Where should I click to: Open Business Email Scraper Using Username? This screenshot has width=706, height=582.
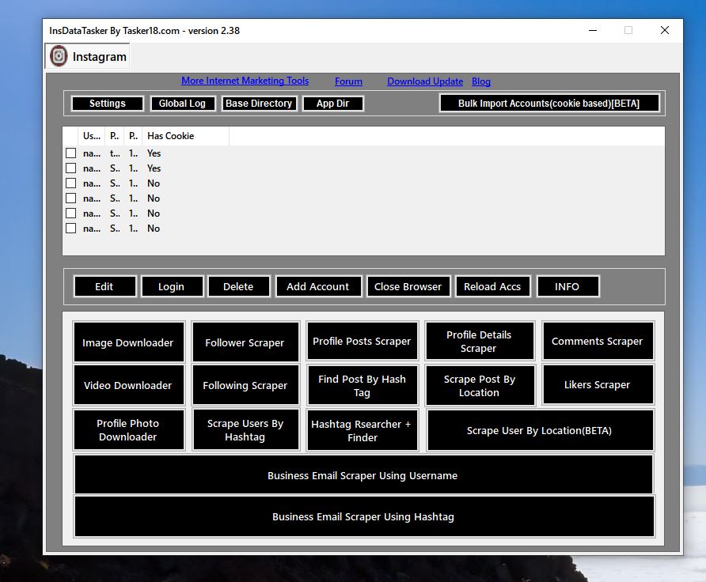(x=363, y=475)
